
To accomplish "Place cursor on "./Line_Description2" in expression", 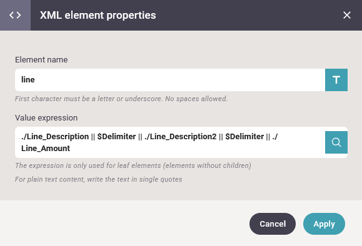I will (x=181, y=137).
